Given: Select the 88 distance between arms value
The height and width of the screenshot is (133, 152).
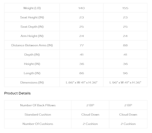Looking at the screenshot, I should (x=125, y=45).
